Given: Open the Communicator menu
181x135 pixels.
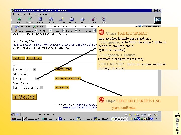Looking at the screenshot, I should (40, 14).
